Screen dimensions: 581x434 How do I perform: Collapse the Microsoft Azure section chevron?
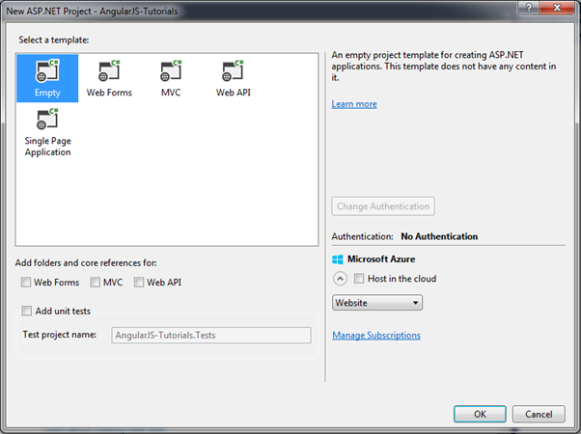point(340,279)
